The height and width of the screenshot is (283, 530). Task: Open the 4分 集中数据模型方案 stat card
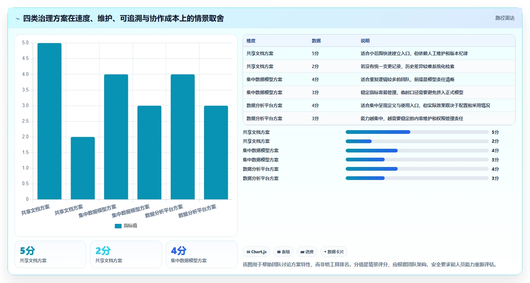point(201,254)
